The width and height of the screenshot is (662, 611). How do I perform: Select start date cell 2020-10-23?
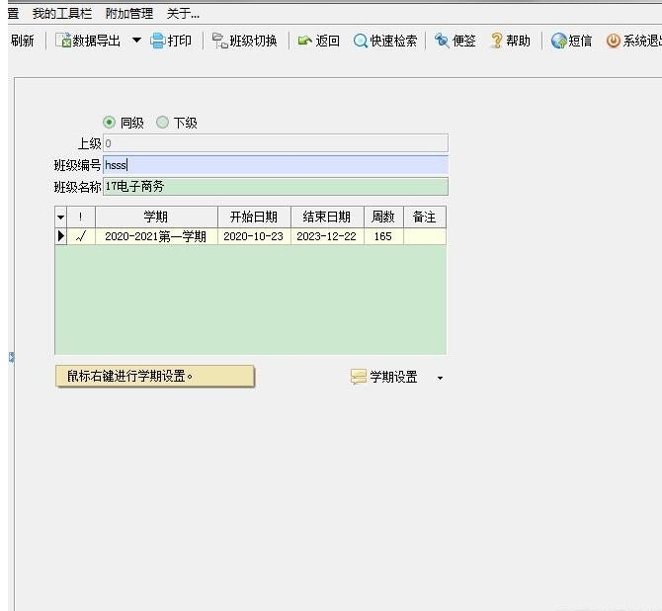pyautogui.click(x=254, y=236)
